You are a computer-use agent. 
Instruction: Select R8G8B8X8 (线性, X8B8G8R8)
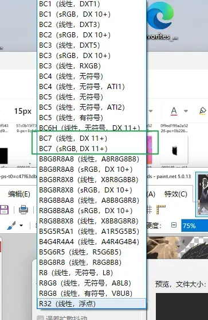92,221
